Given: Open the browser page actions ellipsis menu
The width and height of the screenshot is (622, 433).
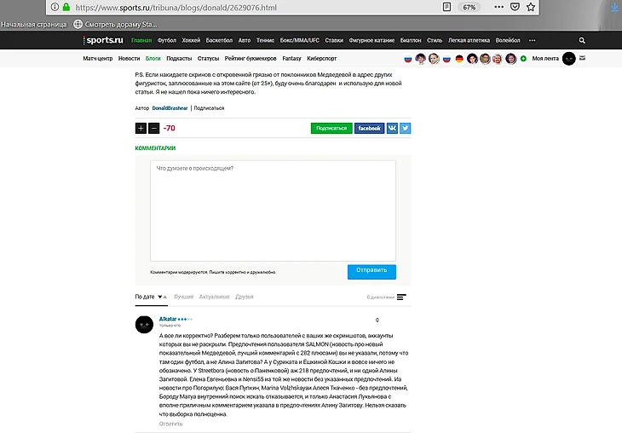Looking at the screenshot, I should click(498, 7).
